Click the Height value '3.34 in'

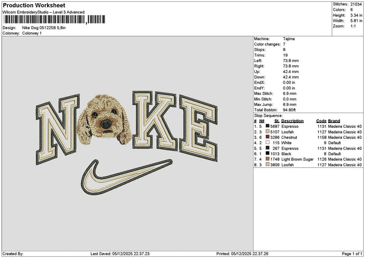[x=356, y=15]
